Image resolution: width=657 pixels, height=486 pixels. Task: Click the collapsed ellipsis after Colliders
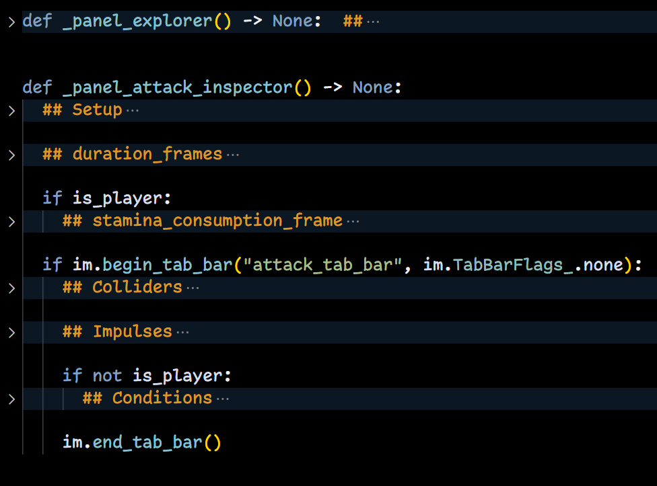tap(193, 288)
